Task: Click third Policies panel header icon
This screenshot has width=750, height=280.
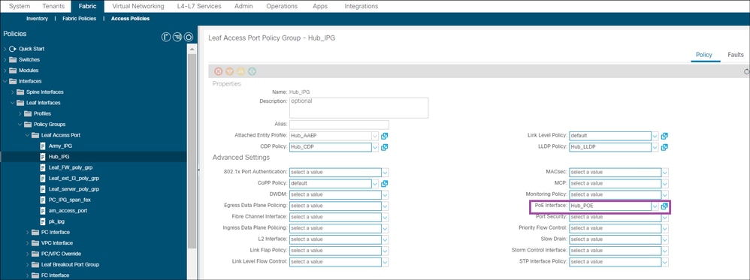Action: (x=189, y=37)
